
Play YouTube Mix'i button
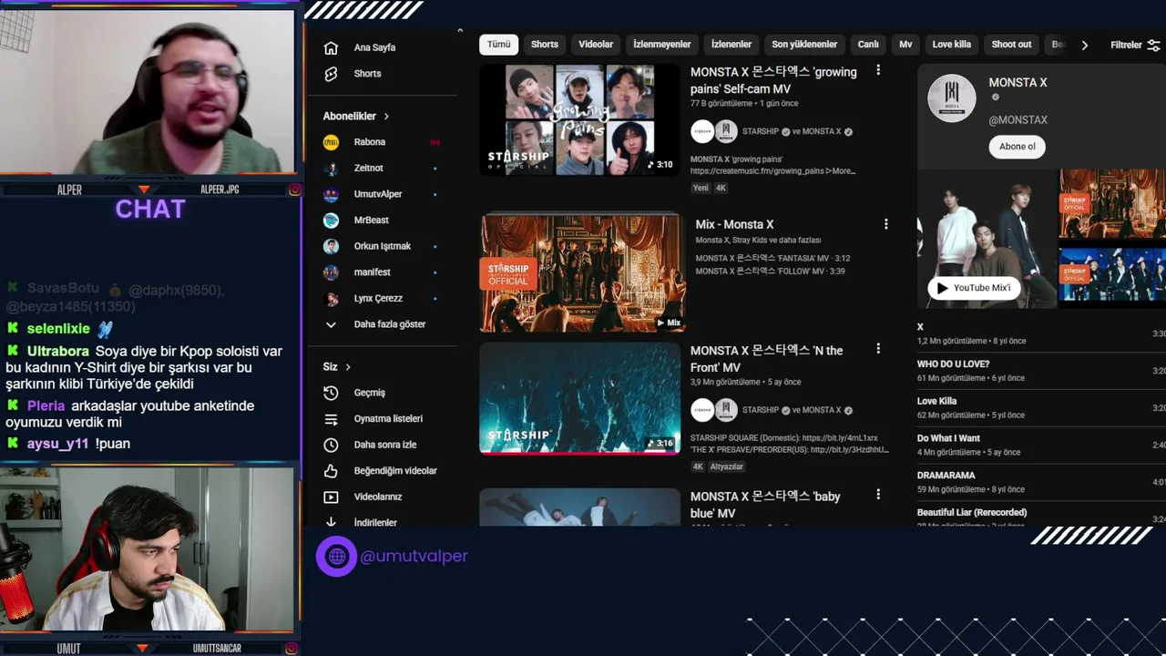tap(972, 288)
